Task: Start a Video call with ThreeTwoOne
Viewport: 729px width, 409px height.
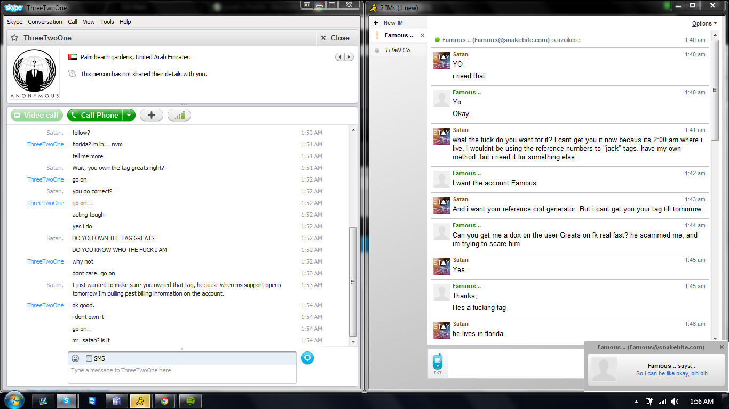Action: (x=37, y=115)
